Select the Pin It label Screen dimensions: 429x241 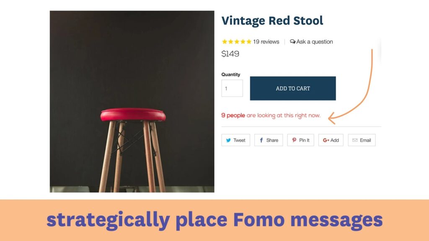(x=304, y=140)
